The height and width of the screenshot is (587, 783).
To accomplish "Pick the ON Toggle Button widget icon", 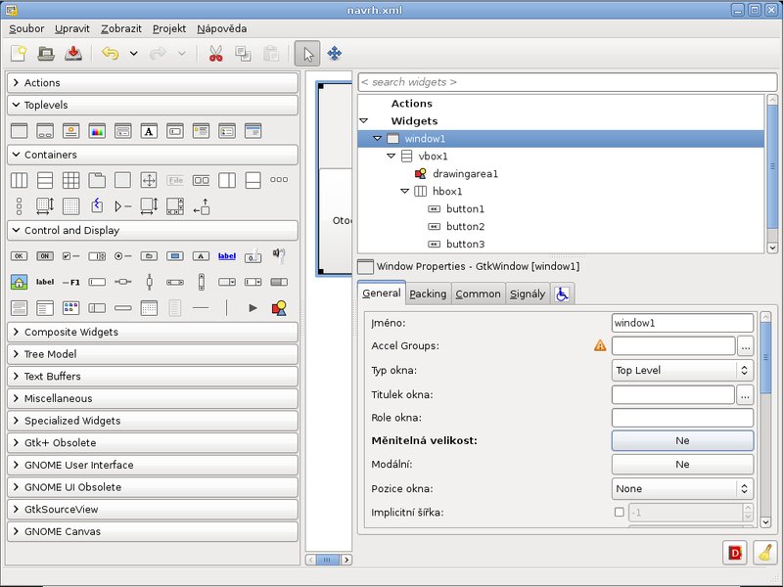I will (x=45, y=256).
